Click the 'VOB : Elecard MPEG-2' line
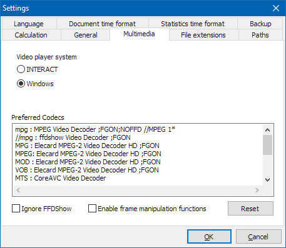 pos(87,170)
